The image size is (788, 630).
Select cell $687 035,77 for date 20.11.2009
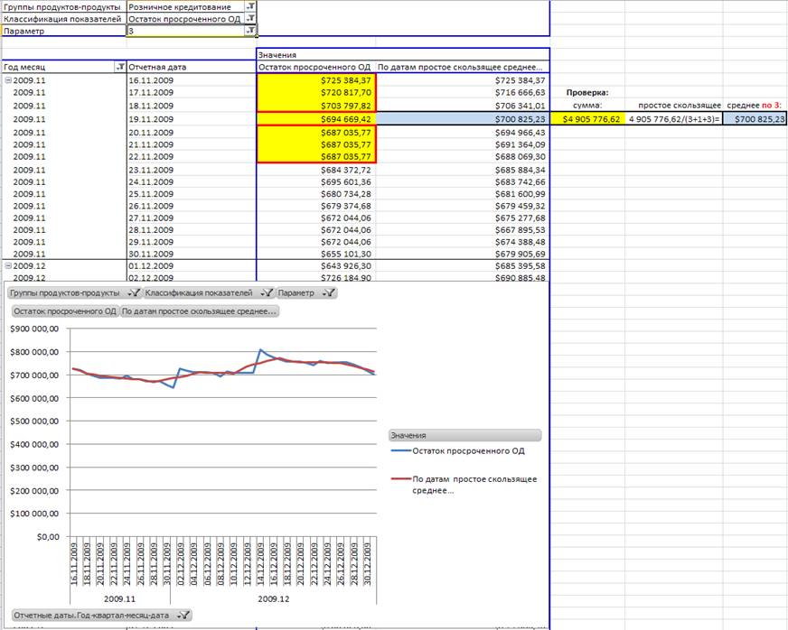pyautogui.click(x=316, y=133)
